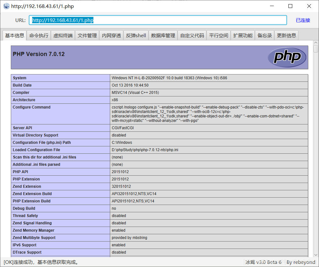Click the 320151012 Zend Extension value
The image size is (319, 267).
[x=121, y=186]
